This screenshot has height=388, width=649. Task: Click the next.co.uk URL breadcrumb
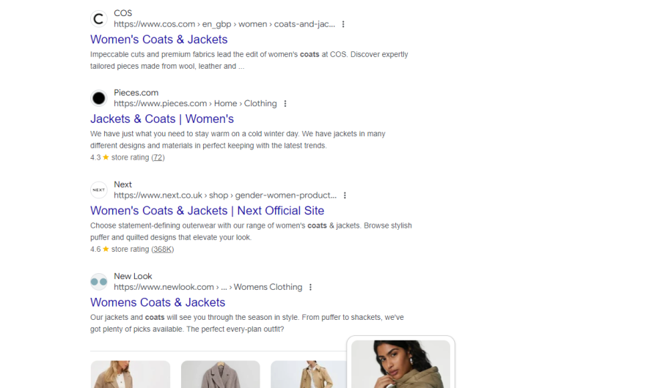[225, 195]
